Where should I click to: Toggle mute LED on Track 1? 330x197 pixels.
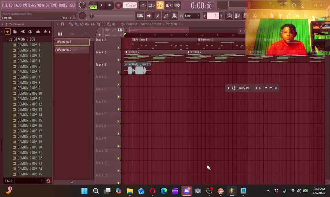[x=118, y=48]
